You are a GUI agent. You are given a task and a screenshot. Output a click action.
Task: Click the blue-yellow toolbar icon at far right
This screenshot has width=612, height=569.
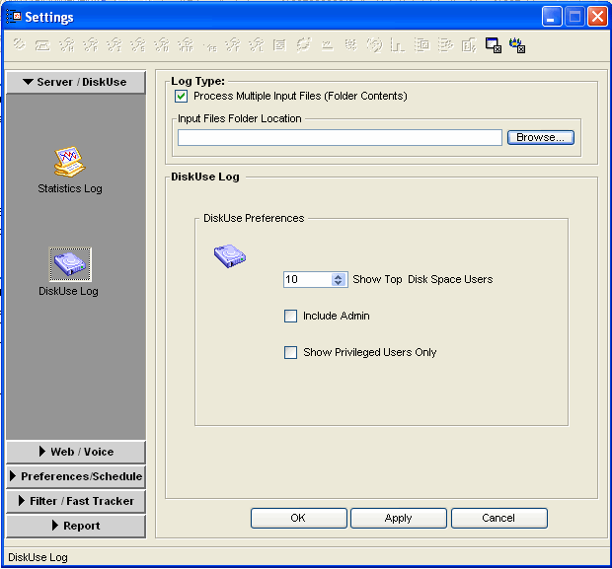click(x=517, y=44)
